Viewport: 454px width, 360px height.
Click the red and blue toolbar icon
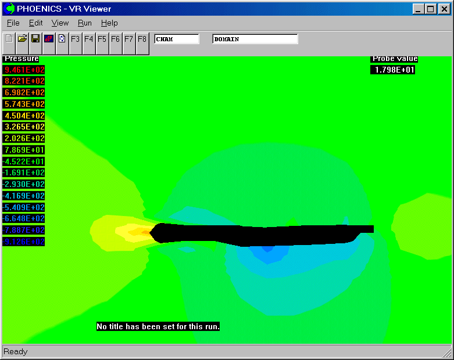click(49, 39)
